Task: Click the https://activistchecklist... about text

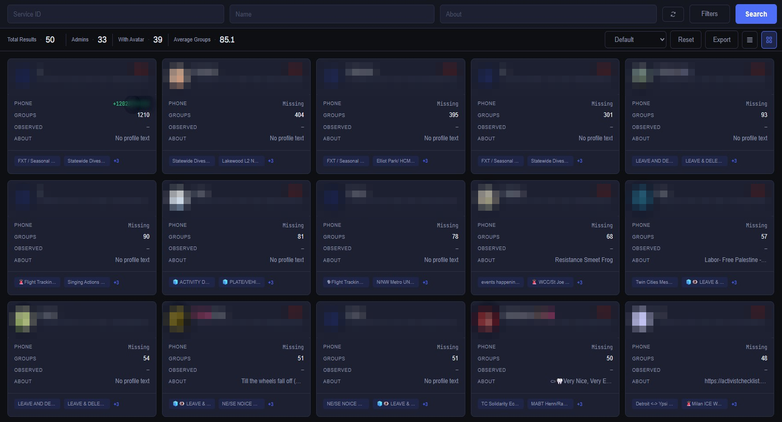Action: coord(735,381)
